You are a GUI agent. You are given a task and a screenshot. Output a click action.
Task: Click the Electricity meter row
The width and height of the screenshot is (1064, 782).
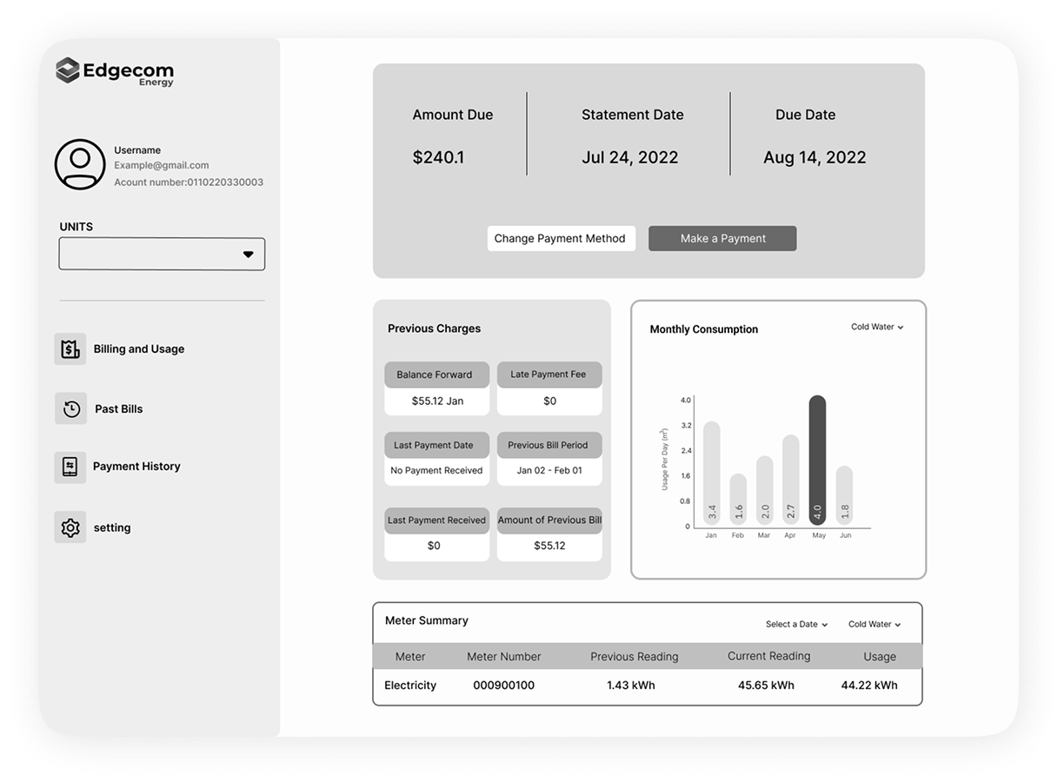[647, 686]
